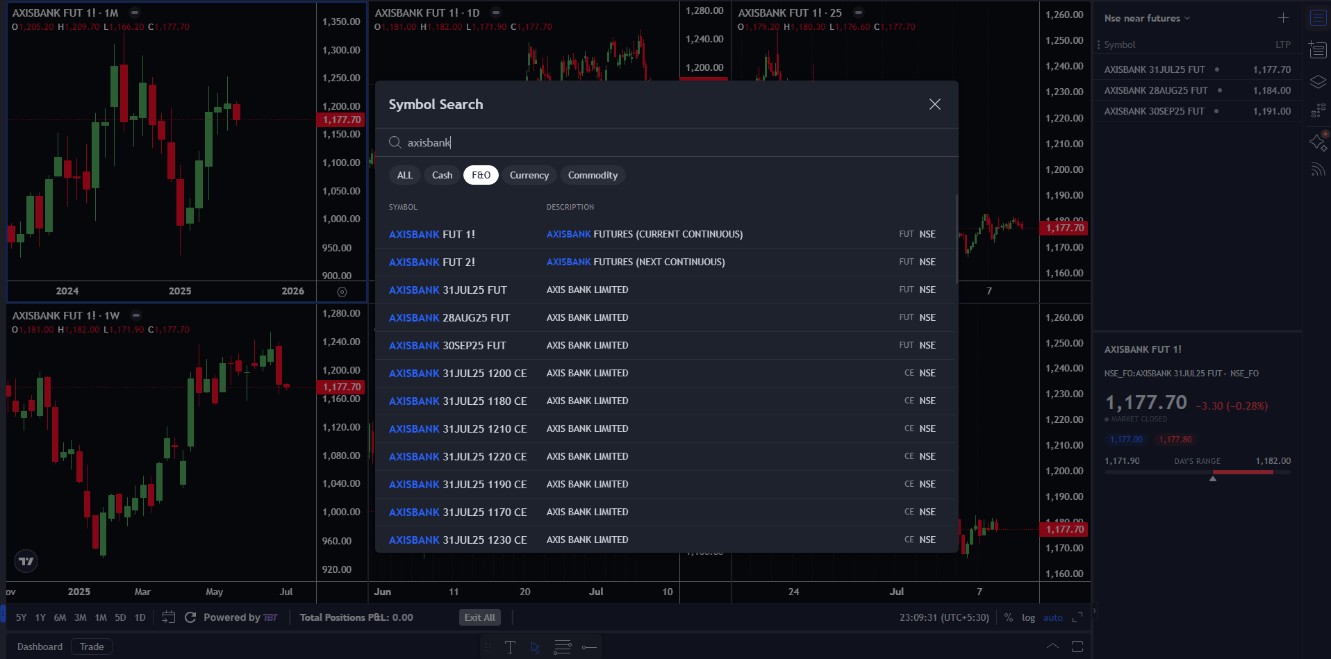Screen dimensions: 1331x659
Task: Click the symbol search text field
Action: click(667, 142)
